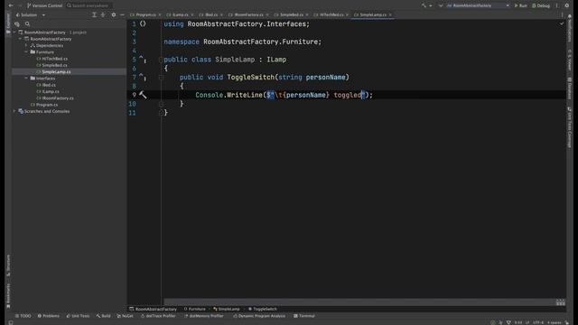Open the editor tabs overflow menu
Image resolution: width=578 pixels, height=325 pixels.
562,14
